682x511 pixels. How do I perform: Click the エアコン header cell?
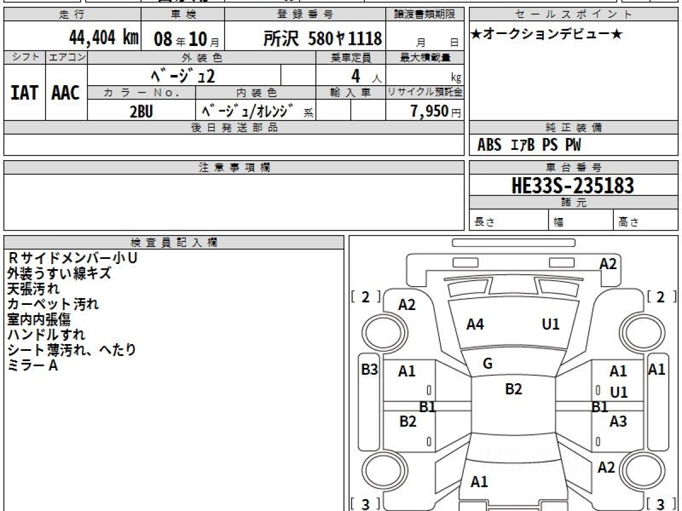(x=66, y=57)
